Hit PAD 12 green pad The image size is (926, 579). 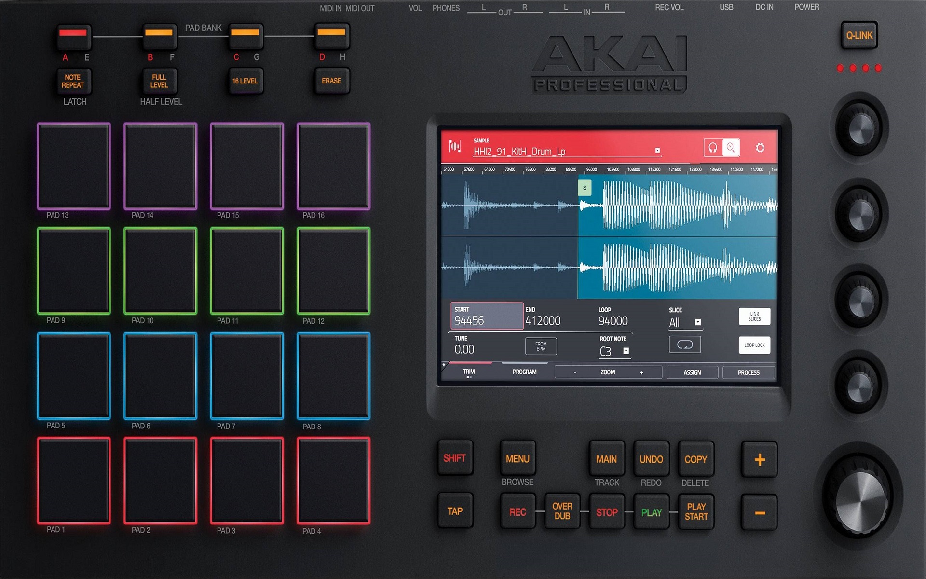click(x=333, y=271)
